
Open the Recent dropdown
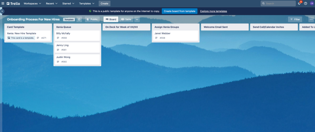pos(52,3)
